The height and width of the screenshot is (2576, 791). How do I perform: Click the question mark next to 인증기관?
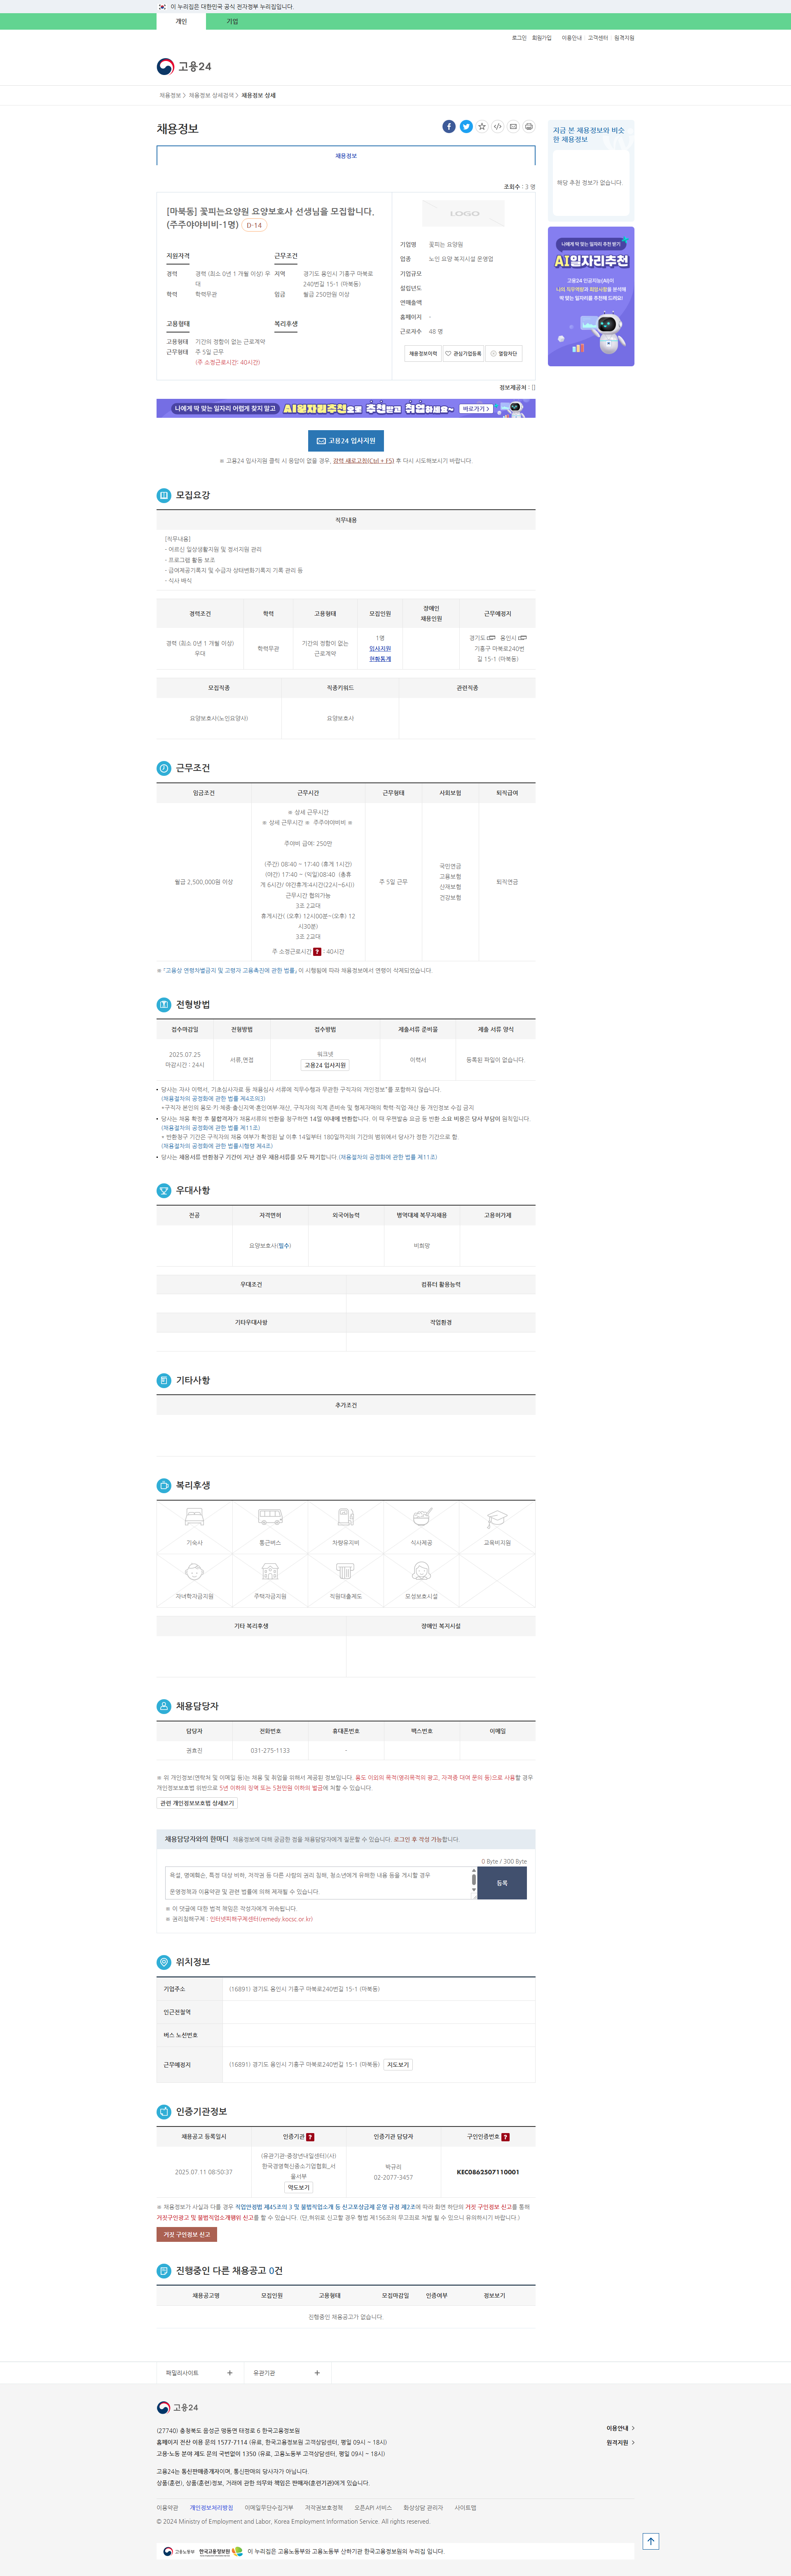[310, 2137]
